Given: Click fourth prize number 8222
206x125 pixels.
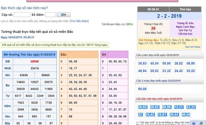Looking at the screenshot, I should pyautogui.click(x=29, y=96).
